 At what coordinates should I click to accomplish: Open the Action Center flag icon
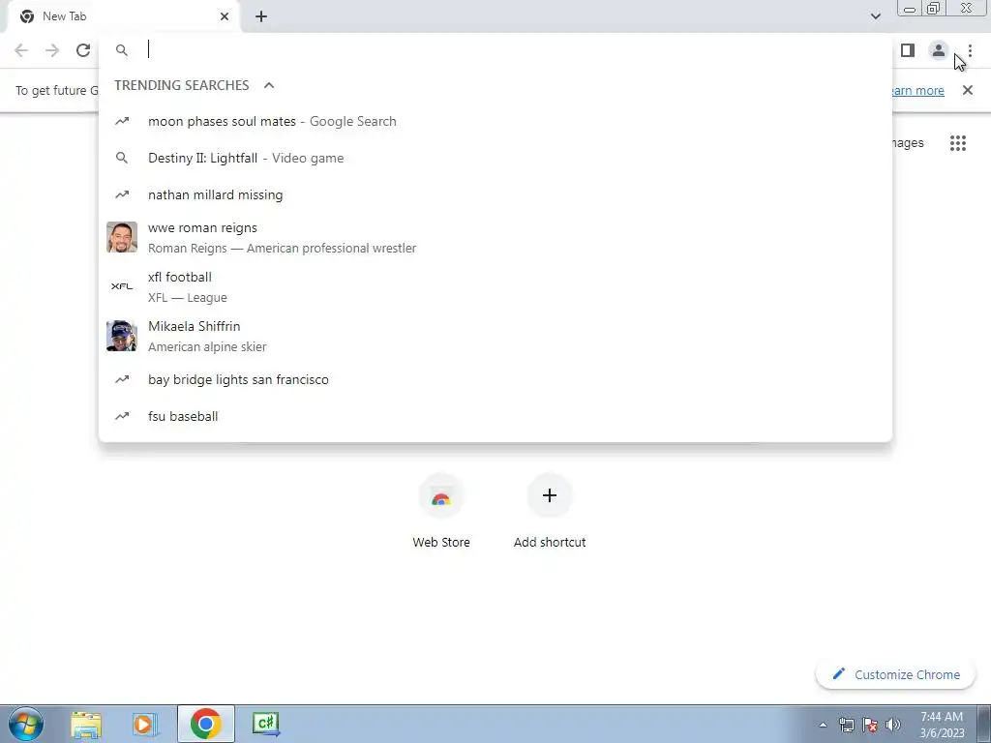click(x=870, y=726)
